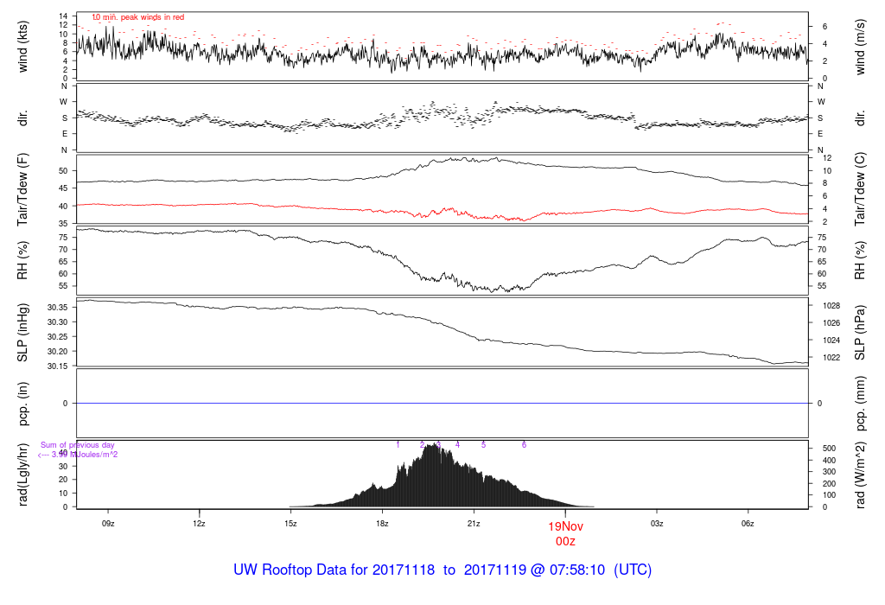This screenshot has width=885, height=605.
Task: Click the purple marker number 4
Action: tap(458, 445)
